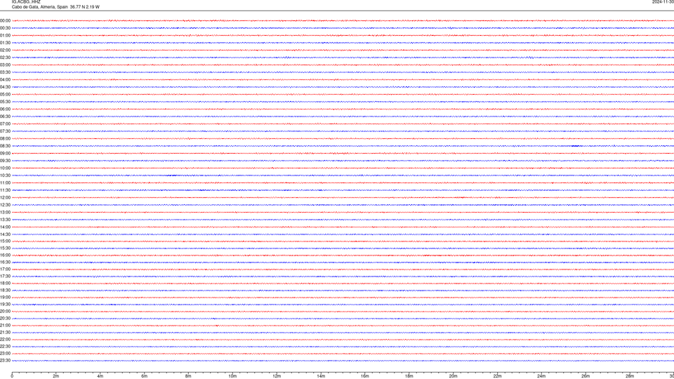Viewport: 674px width, 379px height.
Task: Select the 00:00 time row label
Action: coord(5,20)
